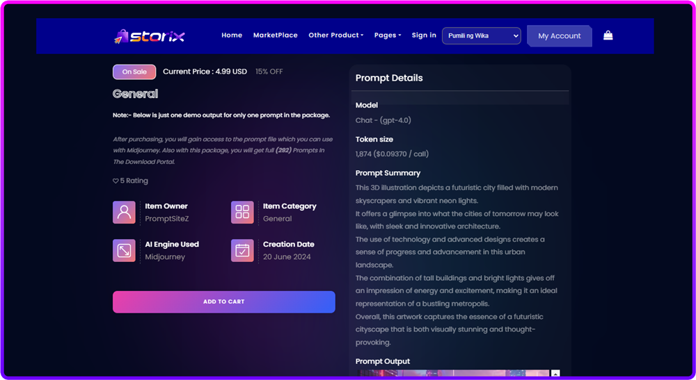Click the General product title
This screenshot has width=696, height=380.
click(136, 94)
